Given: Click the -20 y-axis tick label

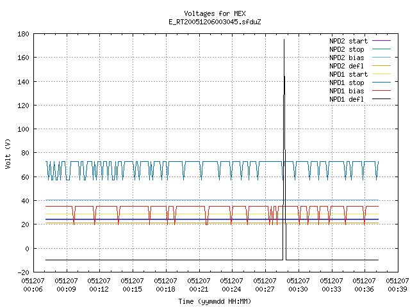Looking at the screenshot, I should (x=23, y=272).
